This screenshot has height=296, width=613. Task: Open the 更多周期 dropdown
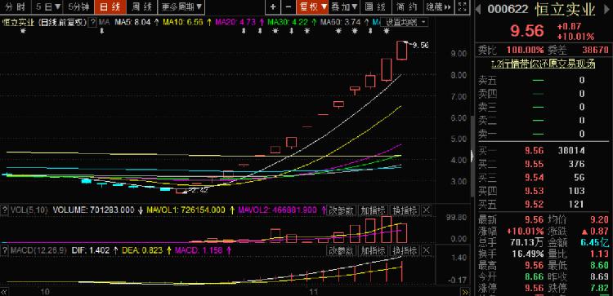pyautogui.click(x=181, y=7)
